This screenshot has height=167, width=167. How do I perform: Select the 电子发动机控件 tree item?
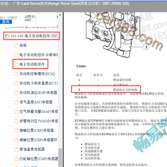[32, 64]
